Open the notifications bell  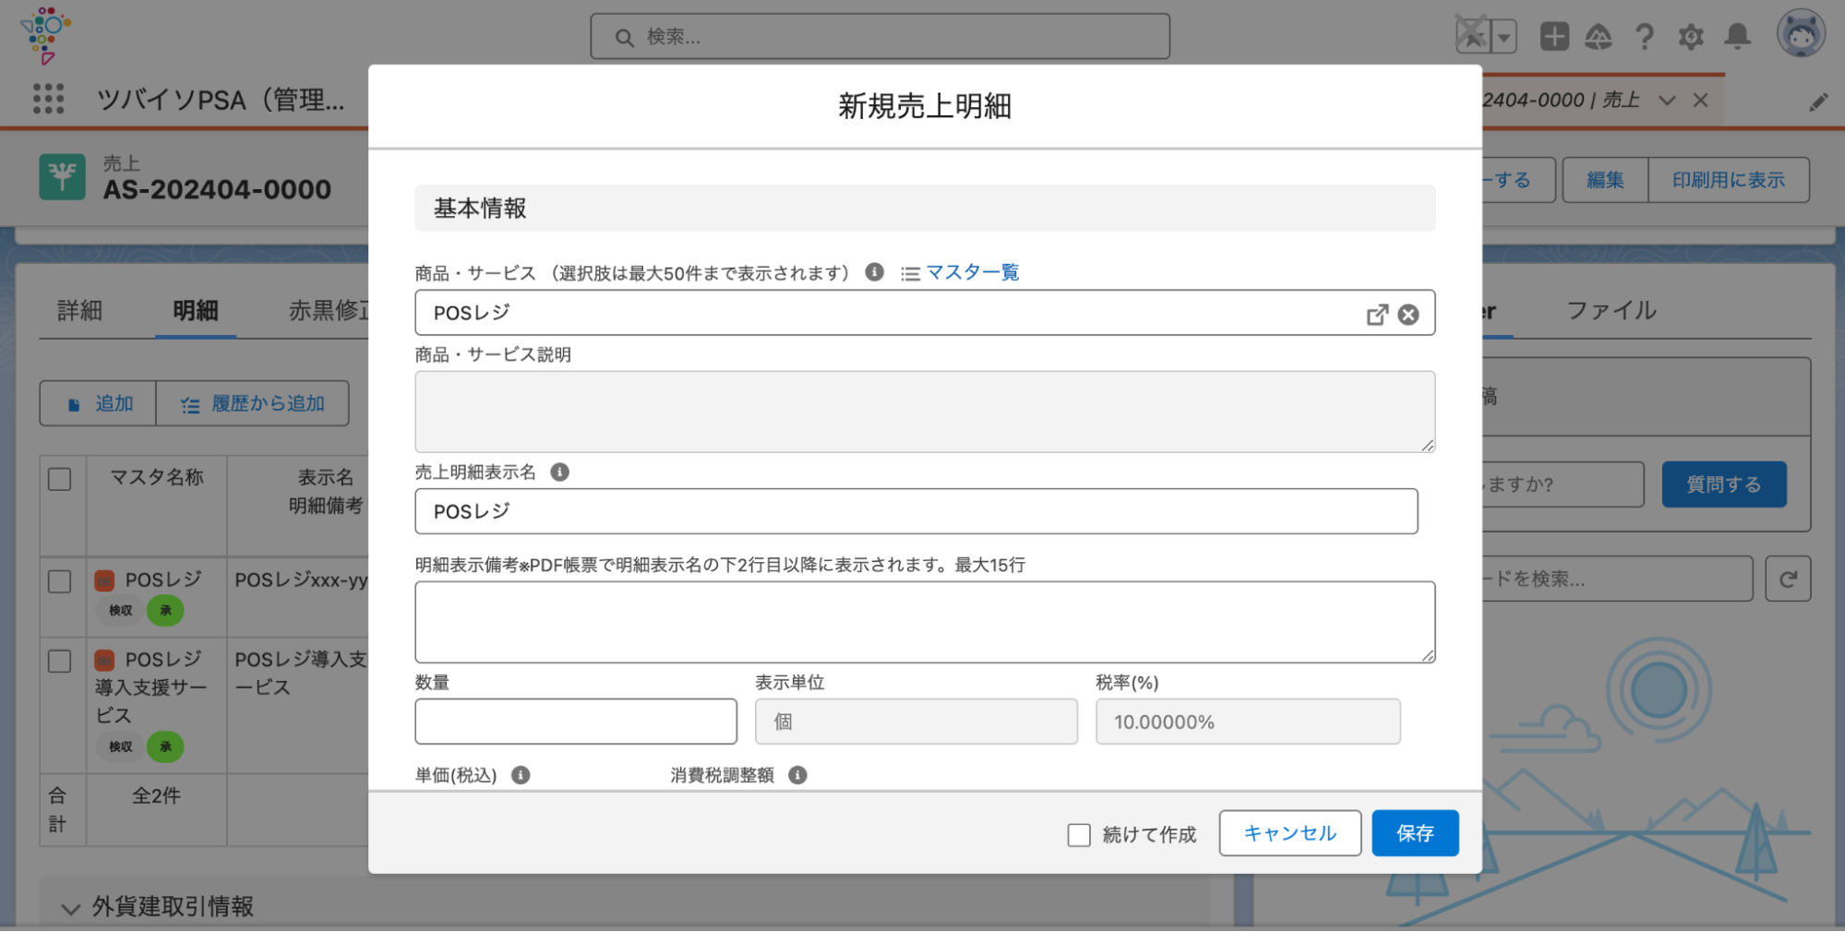tap(1738, 36)
